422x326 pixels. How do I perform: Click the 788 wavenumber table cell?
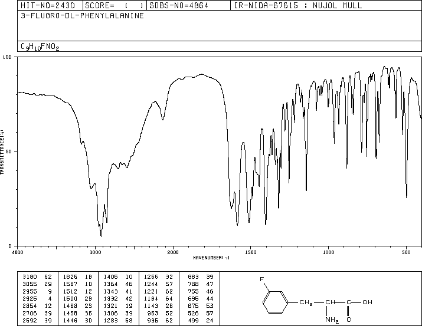tap(193, 284)
